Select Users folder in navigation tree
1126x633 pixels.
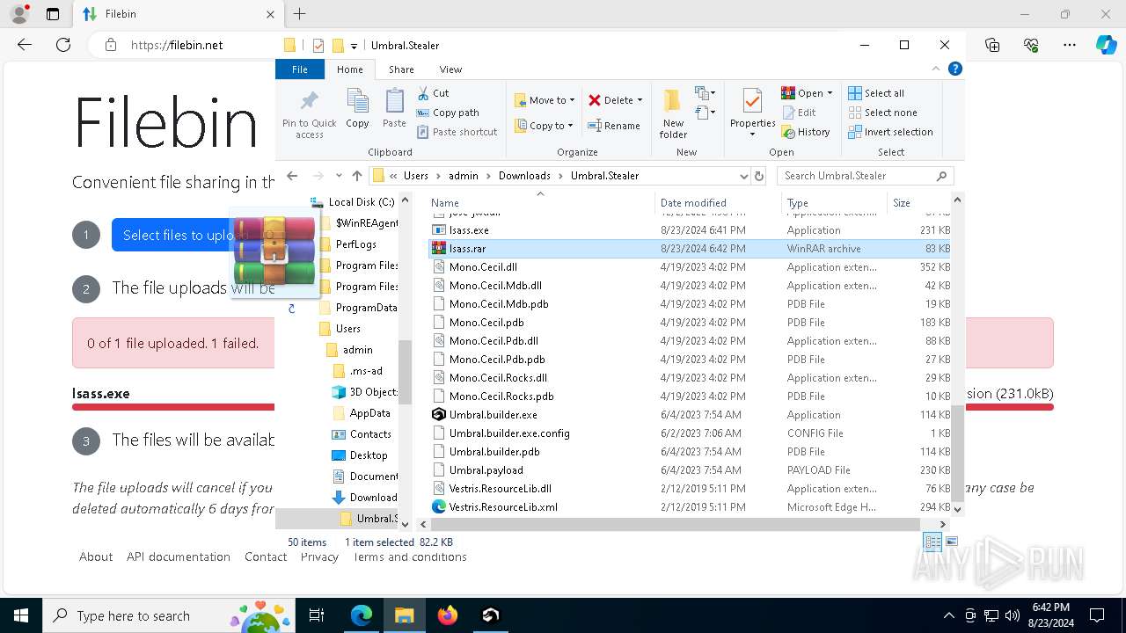click(347, 329)
